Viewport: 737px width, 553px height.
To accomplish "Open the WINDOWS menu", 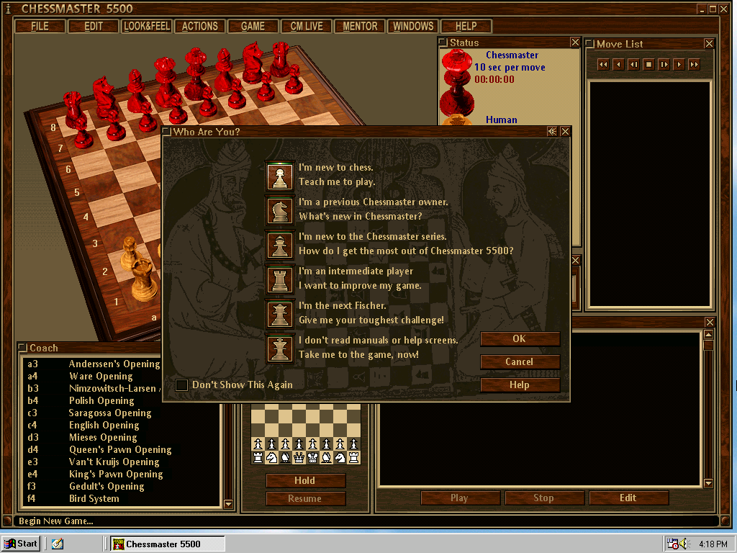I will point(413,27).
